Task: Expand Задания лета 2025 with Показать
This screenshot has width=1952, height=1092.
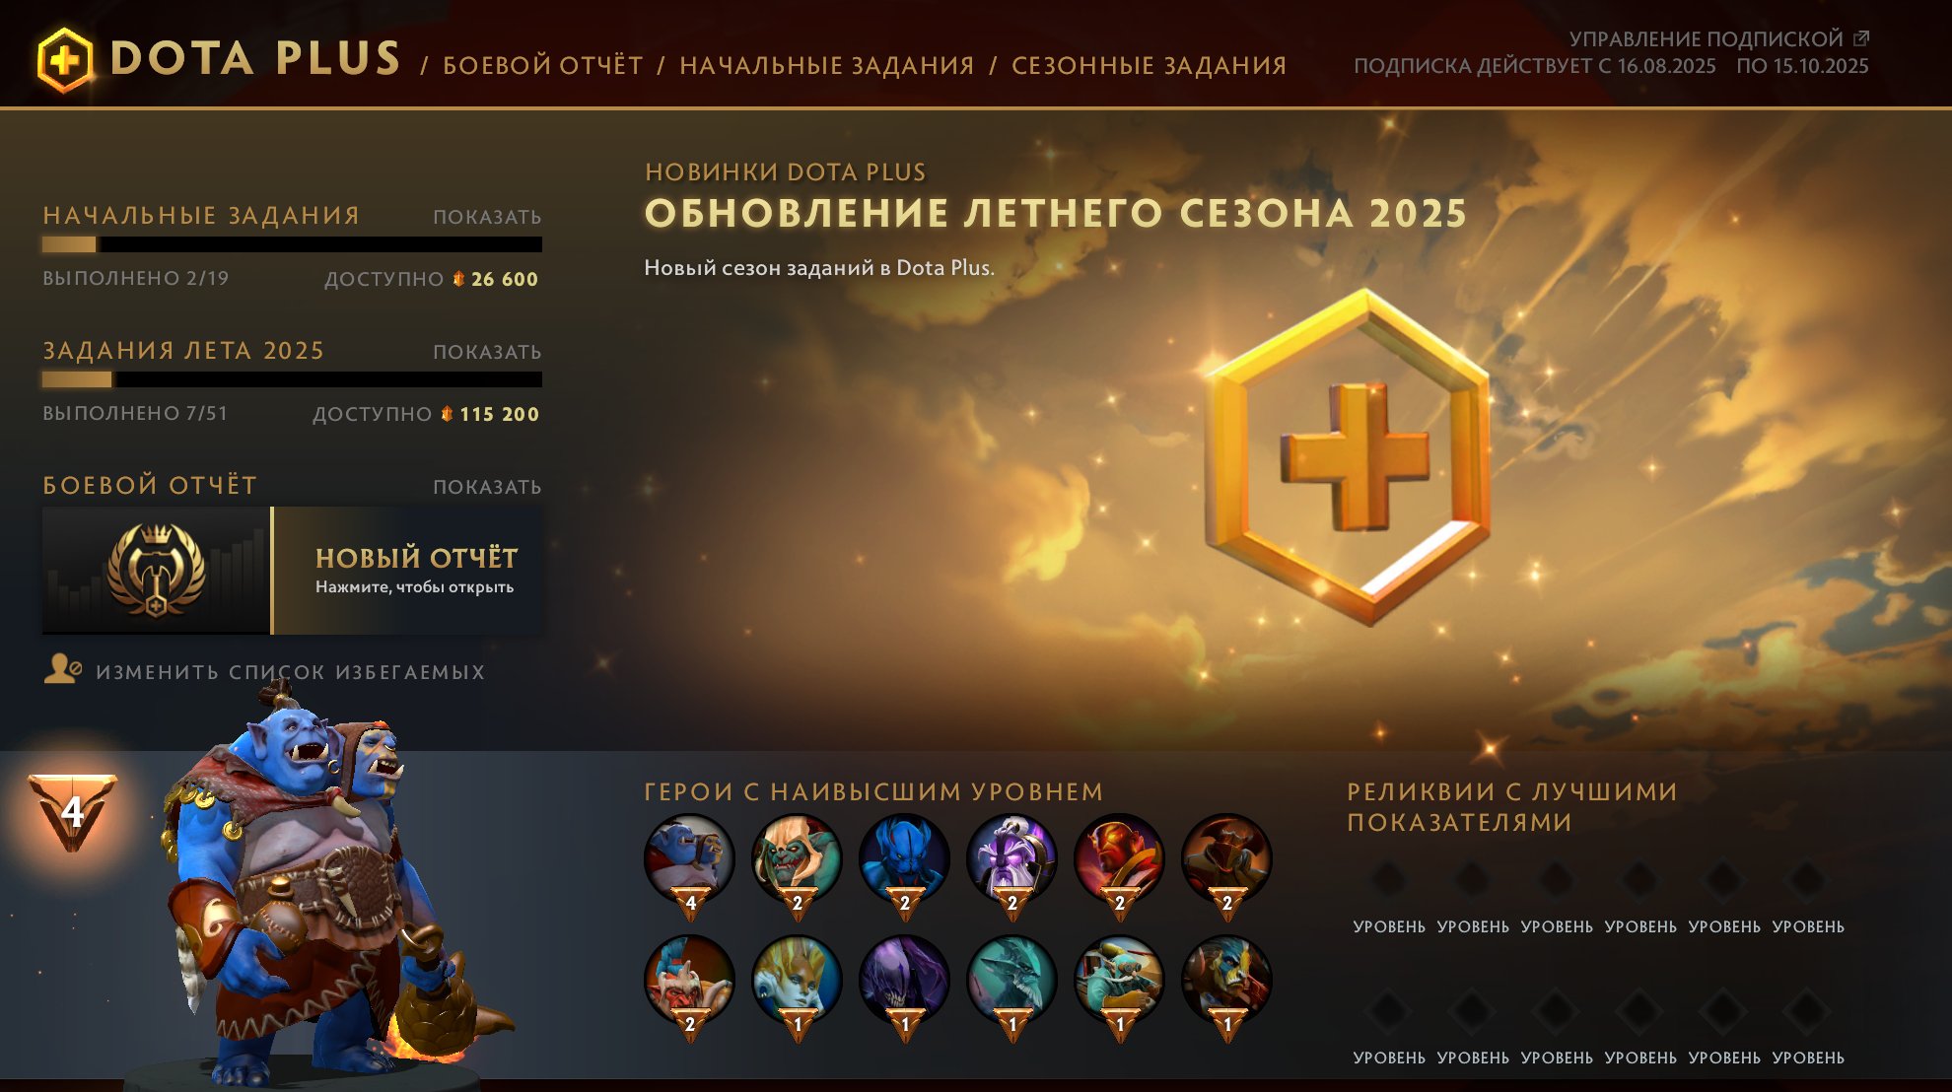Action: [487, 352]
